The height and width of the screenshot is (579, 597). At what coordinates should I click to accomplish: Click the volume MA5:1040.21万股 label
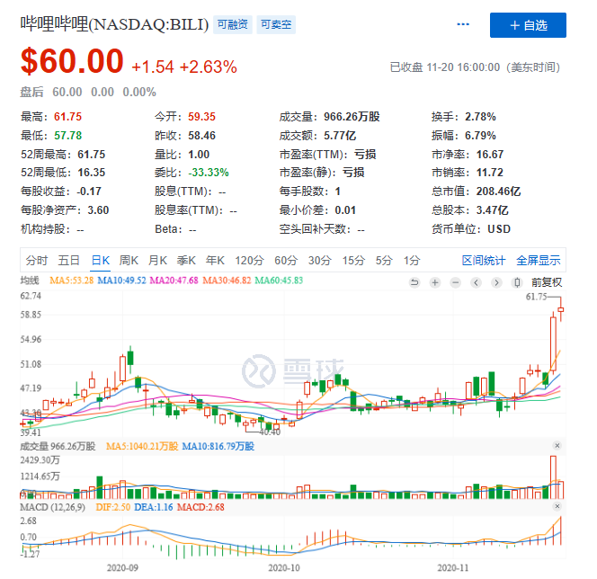pyautogui.click(x=142, y=446)
